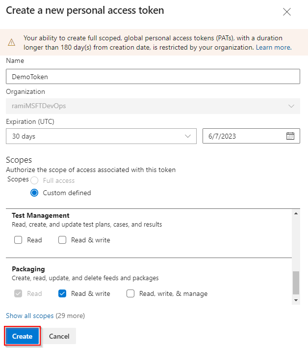Click the warning triangle icon
Screen dimensions: 308x348
[x=12, y=43]
